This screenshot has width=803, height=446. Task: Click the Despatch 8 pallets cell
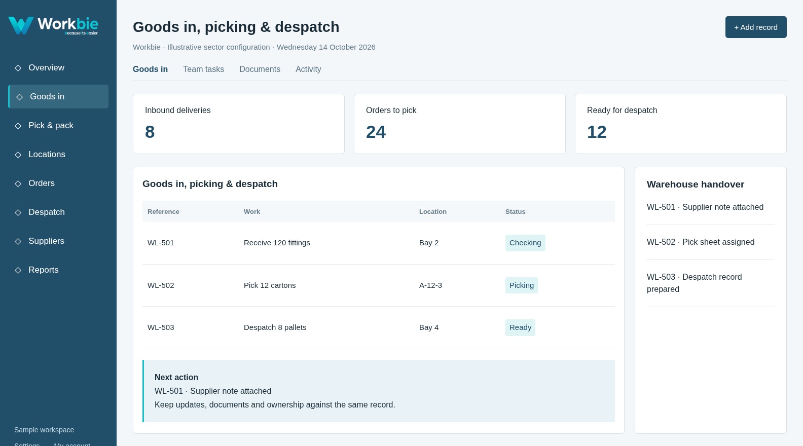point(275,327)
